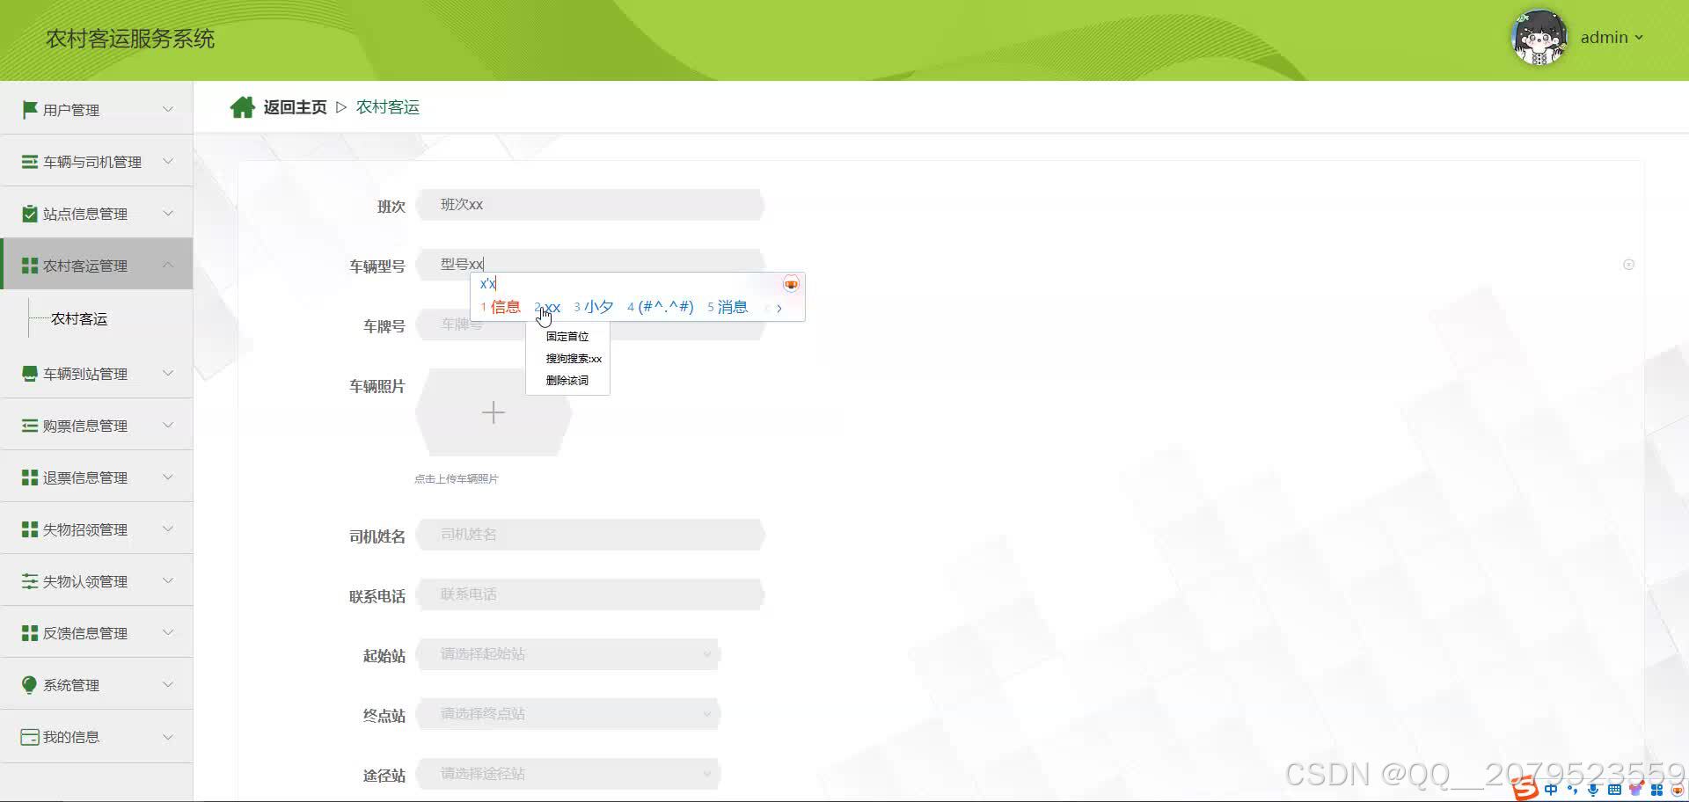The image size is (1689, 802).
Task: Choose candidate 1 信息
Action: pos(501,307)
